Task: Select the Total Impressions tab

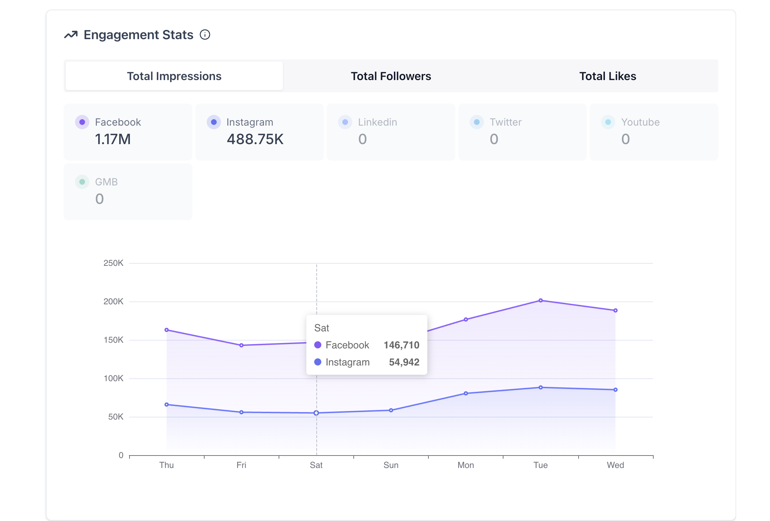Action: pos(174,76)
